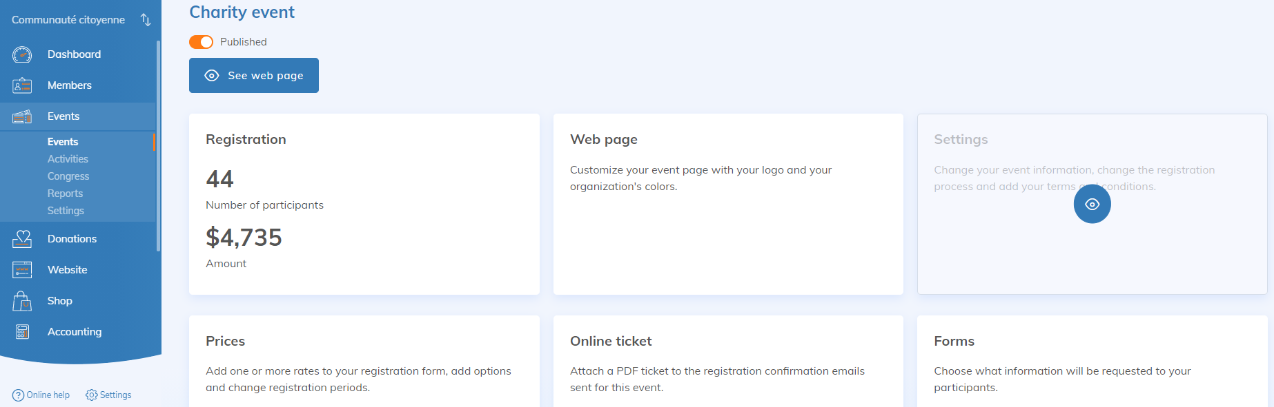
Task: Click the Dashboard gauge icon
Action: coord(22,54)
